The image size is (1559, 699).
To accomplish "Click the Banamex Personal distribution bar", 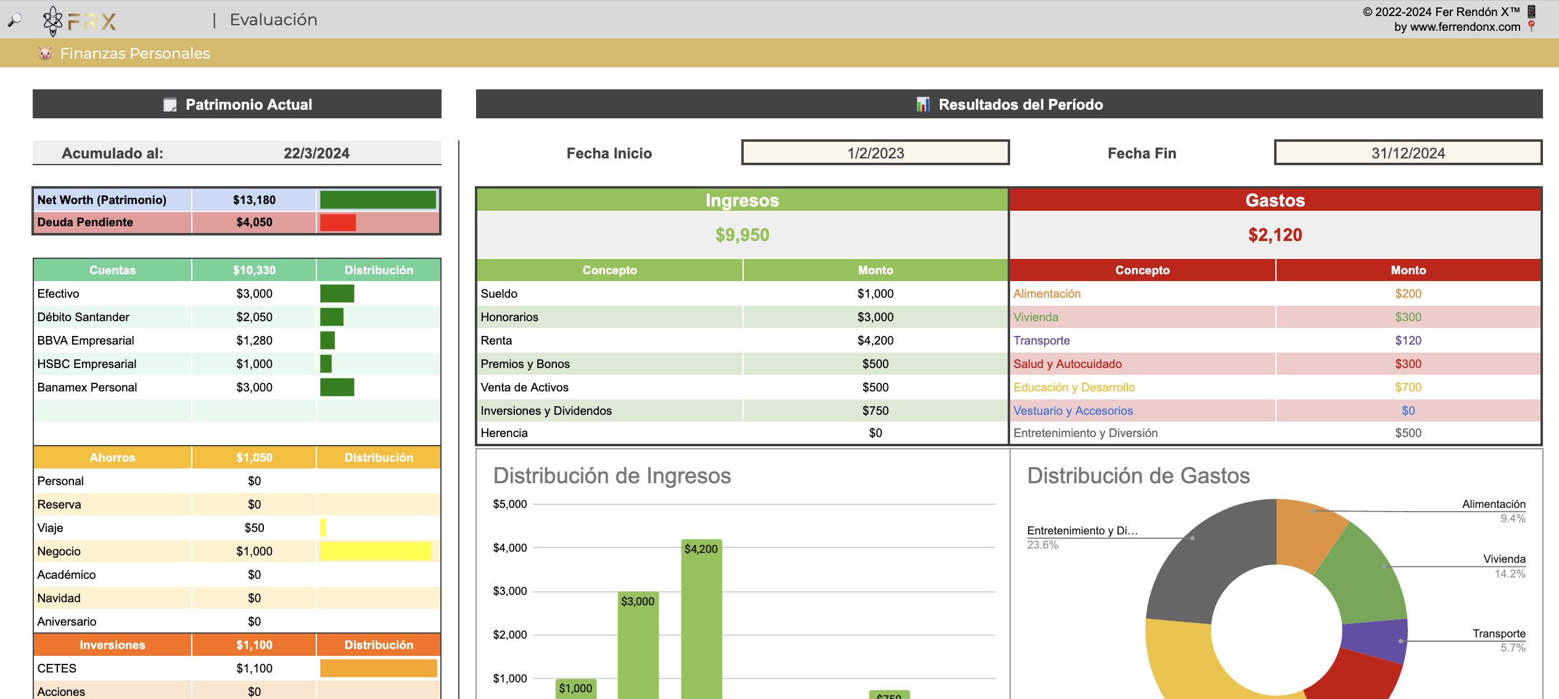I will [337, 387].
